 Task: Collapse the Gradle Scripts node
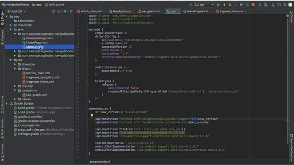pyautogui.click(x=7, y=104)
